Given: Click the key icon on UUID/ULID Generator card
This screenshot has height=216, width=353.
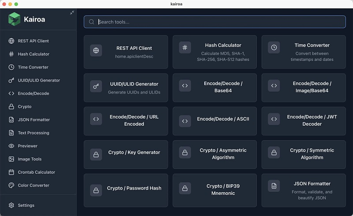Looking at the screenshot, I should (96, 86).
